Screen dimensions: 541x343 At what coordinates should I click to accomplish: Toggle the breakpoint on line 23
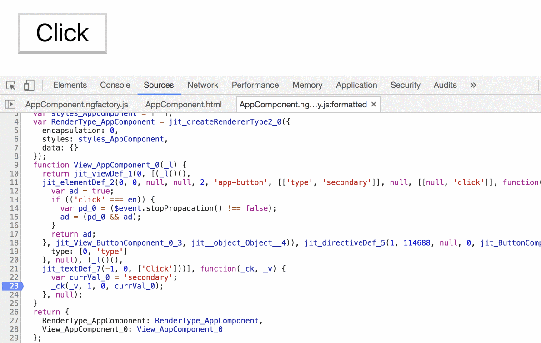click(14, 286)
